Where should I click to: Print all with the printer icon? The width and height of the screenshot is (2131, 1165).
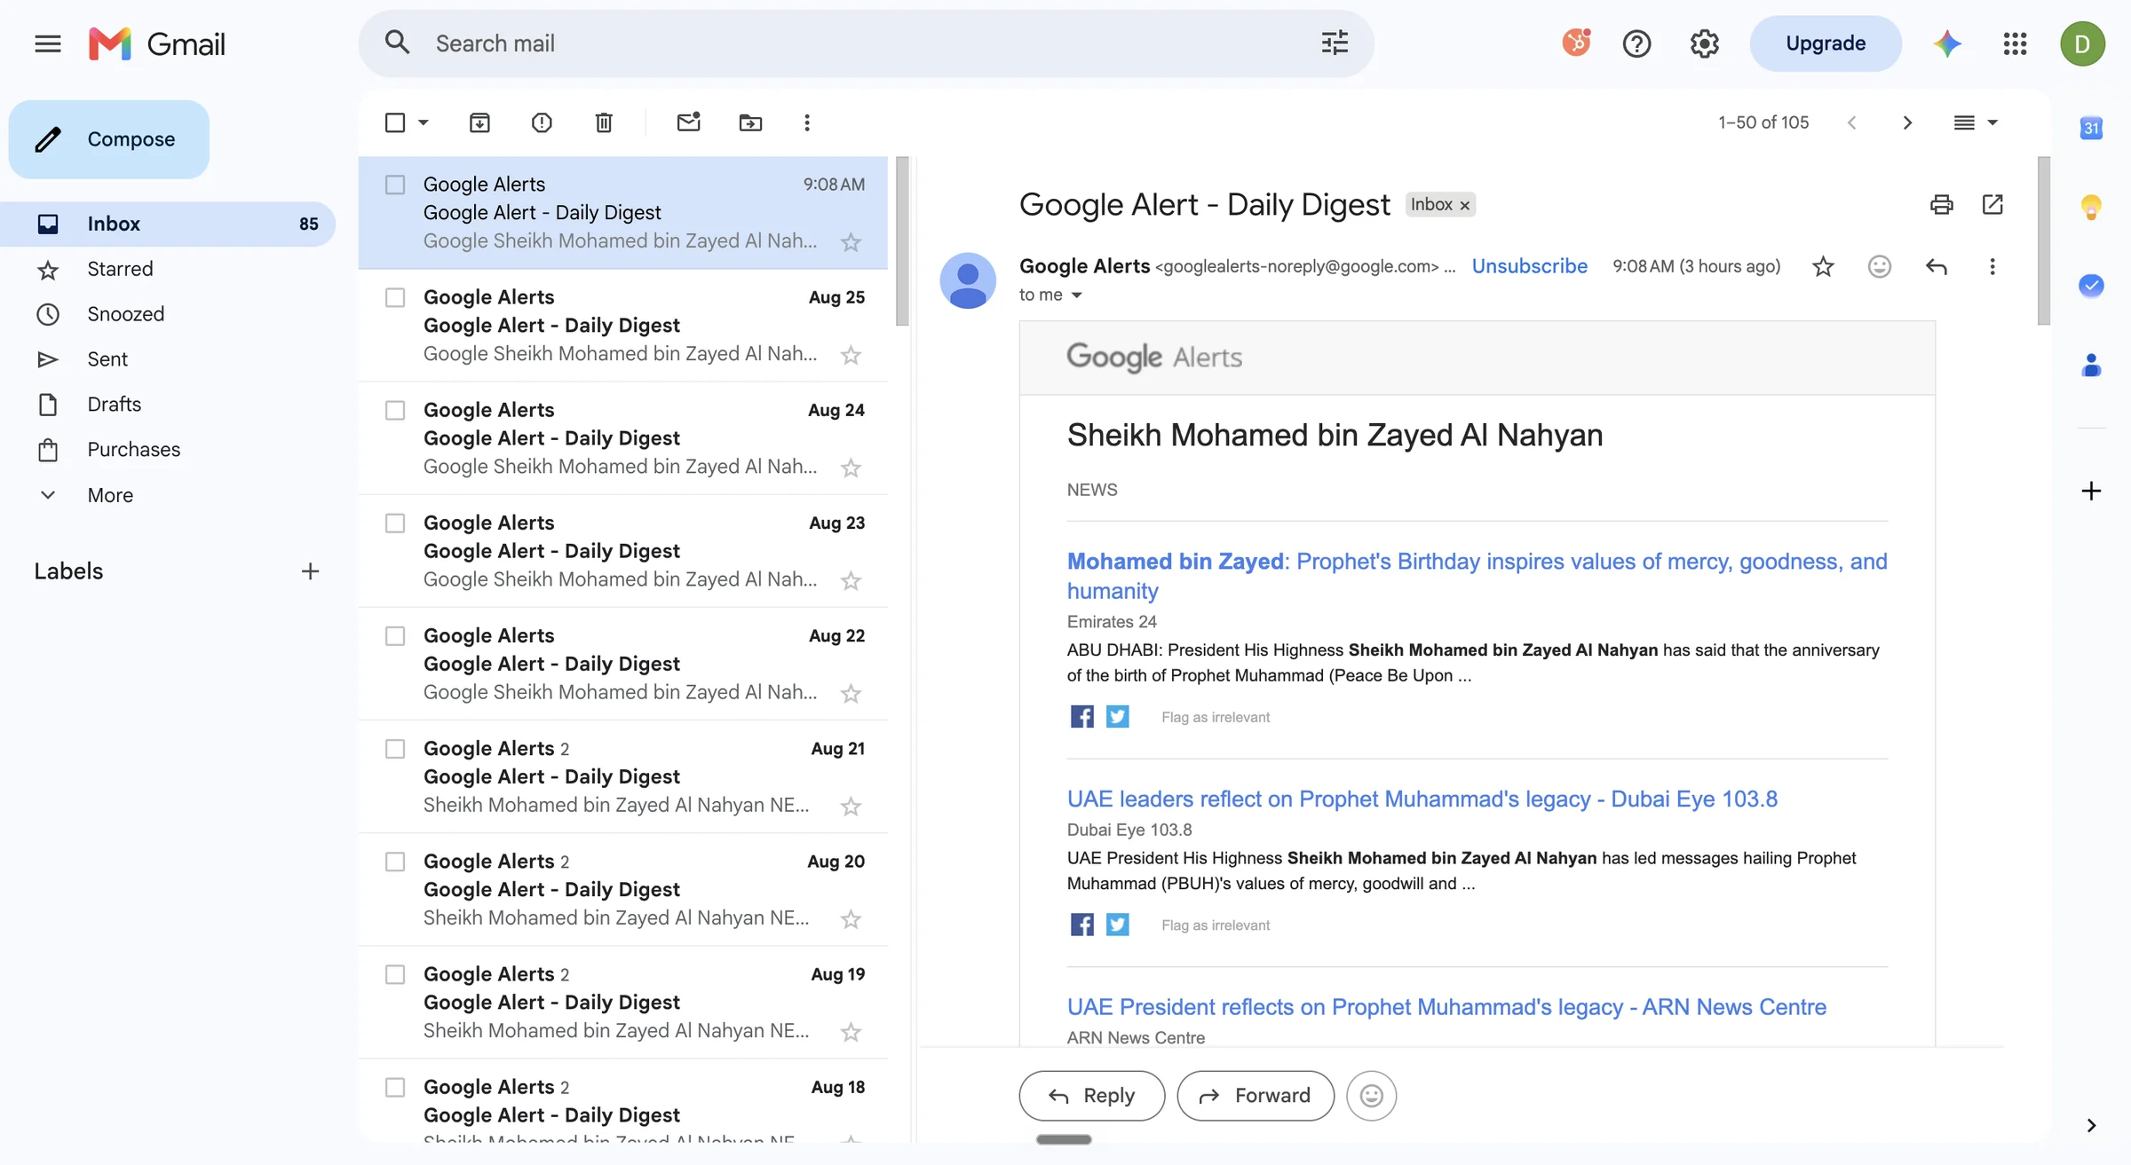(x=1941, y=205)
